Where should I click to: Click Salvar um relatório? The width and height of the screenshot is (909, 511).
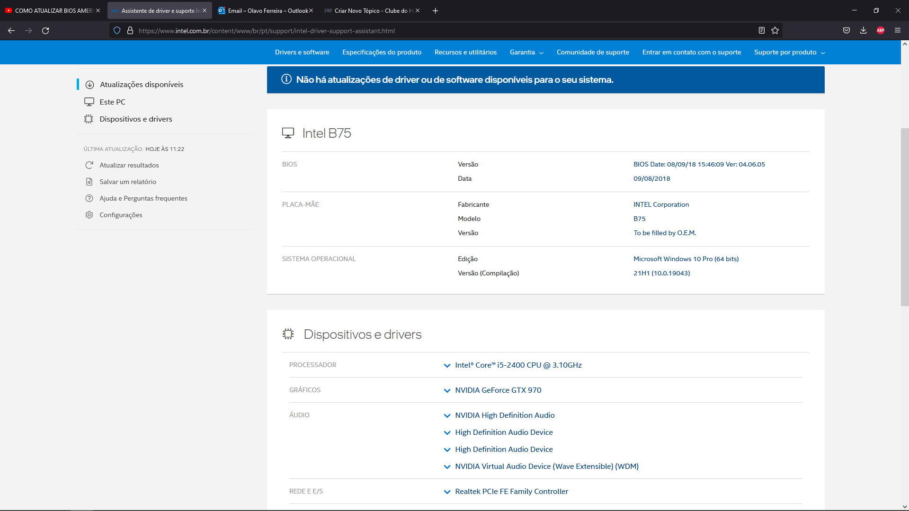tap(127, 182)
